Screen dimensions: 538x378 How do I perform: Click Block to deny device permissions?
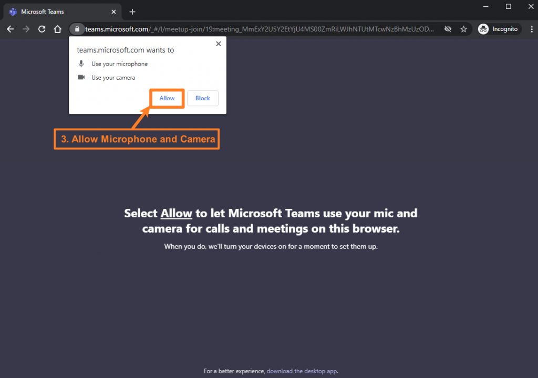[202, 98]
